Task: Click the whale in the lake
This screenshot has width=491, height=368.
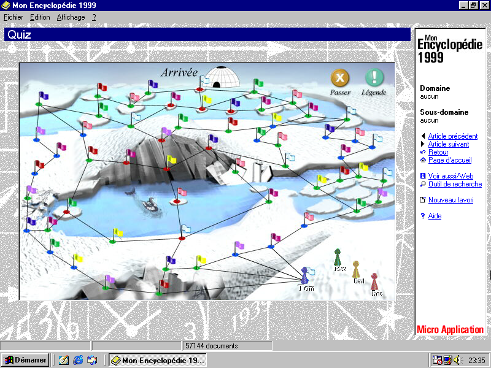Action: click(150, 204)
